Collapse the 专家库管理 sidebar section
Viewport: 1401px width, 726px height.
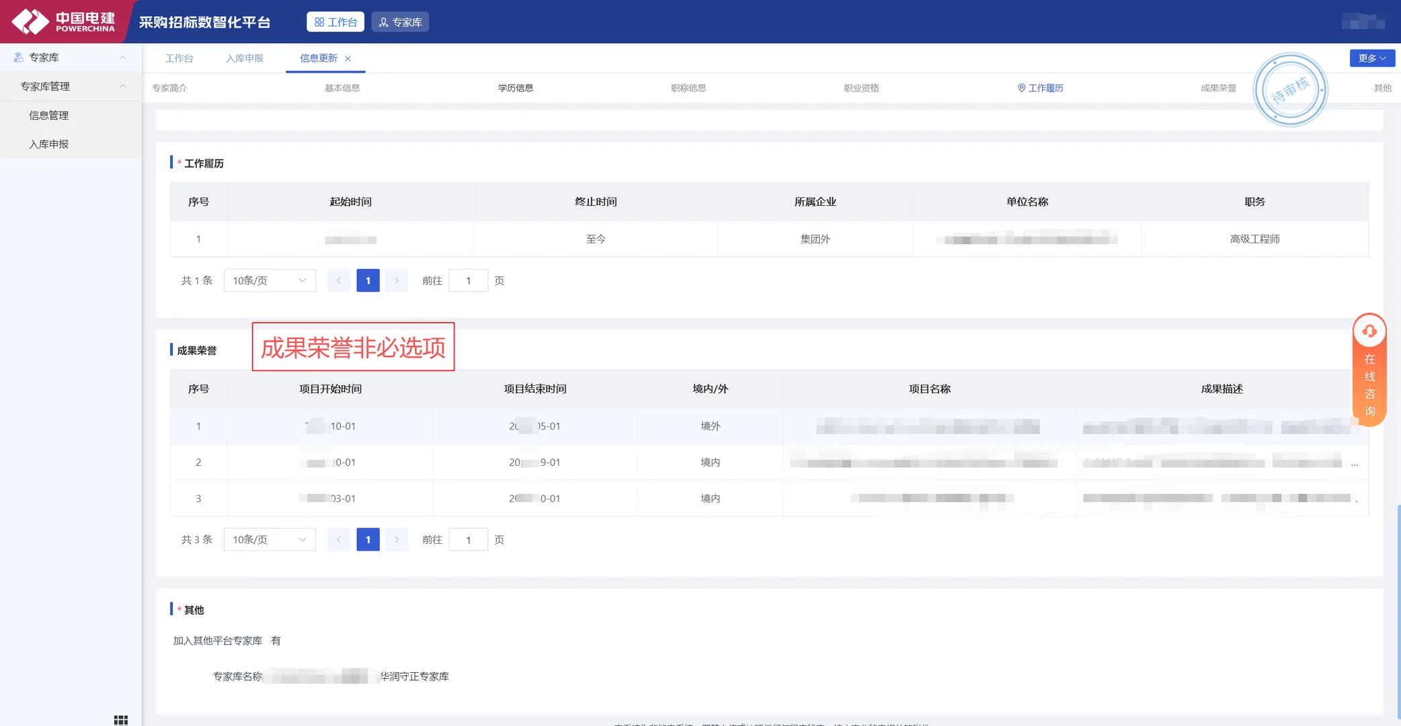click(x=122, y=86)
